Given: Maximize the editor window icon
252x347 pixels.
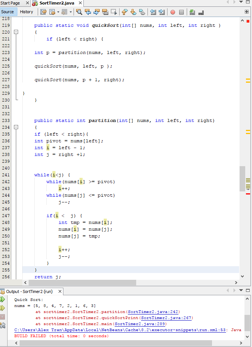Looking at the screenshot, I should coord(248,2).
